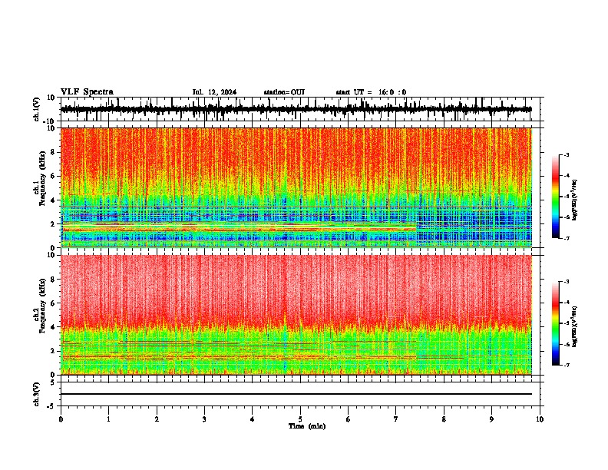
Task: Click the ch.1 spectrogram color scale bar
Action: pos(556,197)
